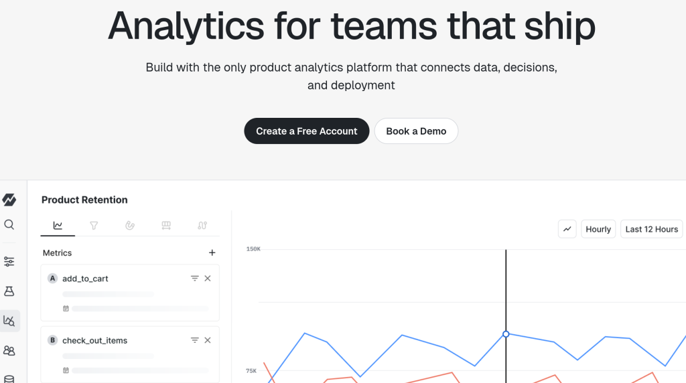The image size is (686, 383).
Task: Remove the check_out_items metric
Action: [x=208, y=340]
